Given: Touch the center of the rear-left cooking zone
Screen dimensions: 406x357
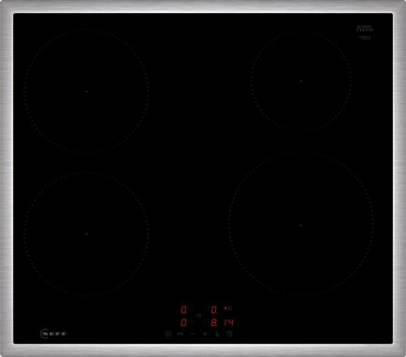Looking at the screenshot, I should click(86, 91).
